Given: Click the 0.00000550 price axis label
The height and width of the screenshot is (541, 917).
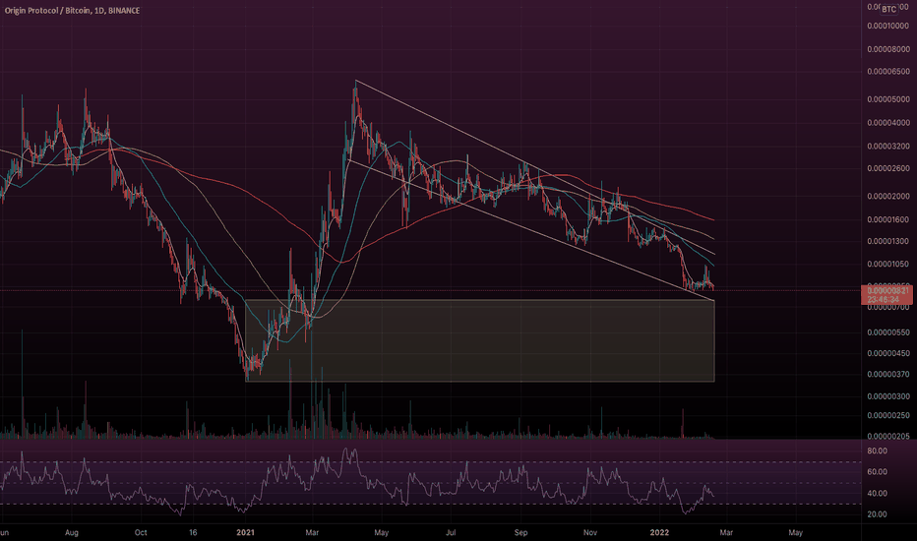Looking at the screenshot, I should 888,332.
